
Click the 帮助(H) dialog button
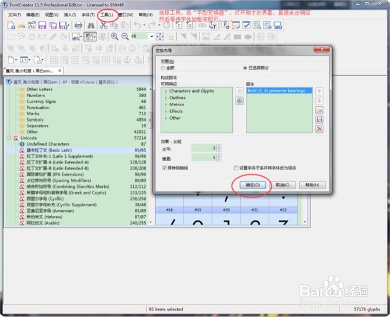(x=312, y=185)
